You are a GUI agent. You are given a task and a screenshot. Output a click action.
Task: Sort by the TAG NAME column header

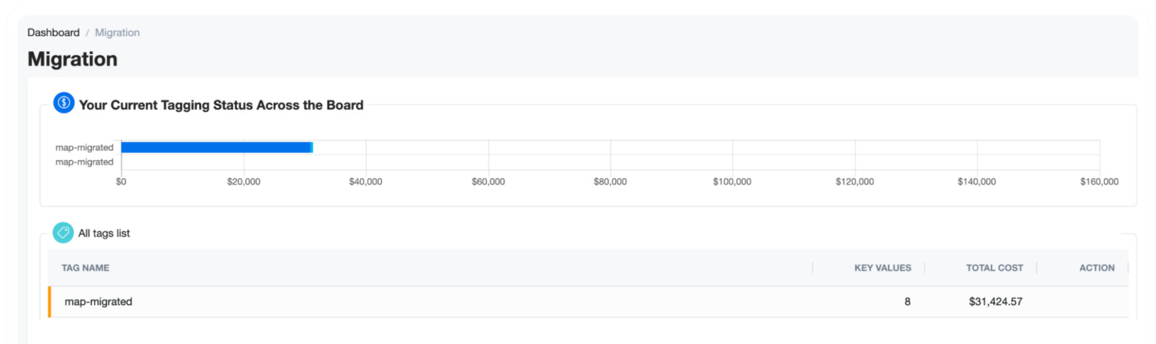coord(86,268)
